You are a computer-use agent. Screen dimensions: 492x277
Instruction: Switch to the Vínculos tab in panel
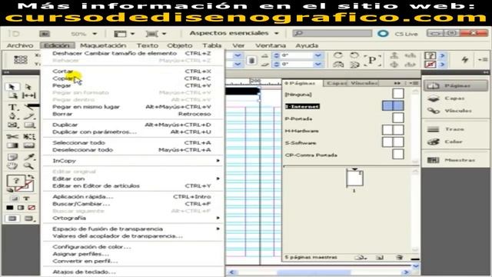tap(364, 83)
